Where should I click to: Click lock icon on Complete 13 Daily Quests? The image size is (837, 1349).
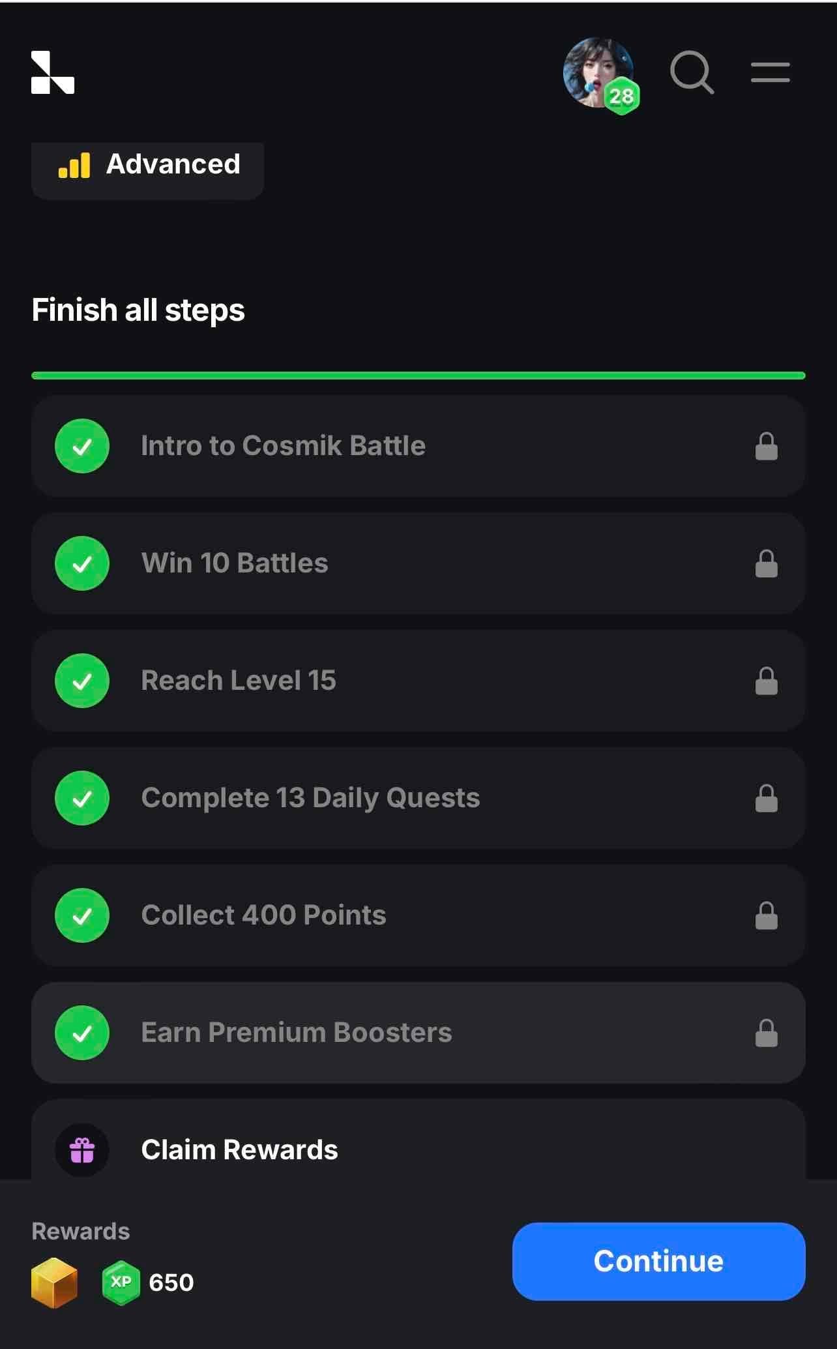pos(766,799)
